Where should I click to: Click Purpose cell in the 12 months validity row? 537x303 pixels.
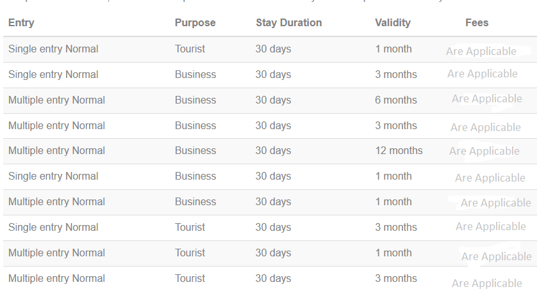(x=195, y=151)
